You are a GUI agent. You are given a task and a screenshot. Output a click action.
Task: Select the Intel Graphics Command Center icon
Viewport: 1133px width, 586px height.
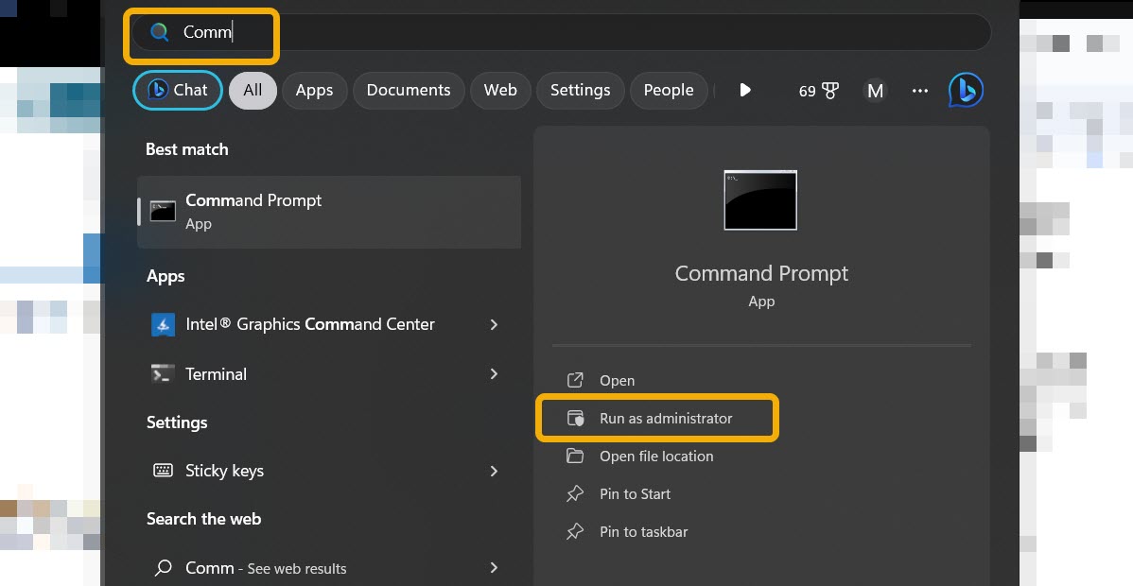[163, 324]
